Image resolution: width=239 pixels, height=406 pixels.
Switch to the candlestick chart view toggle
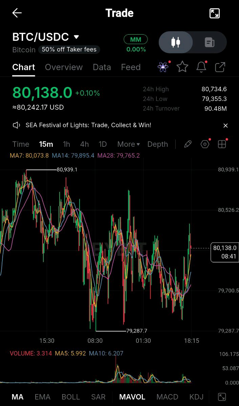(x=175, y=42)
